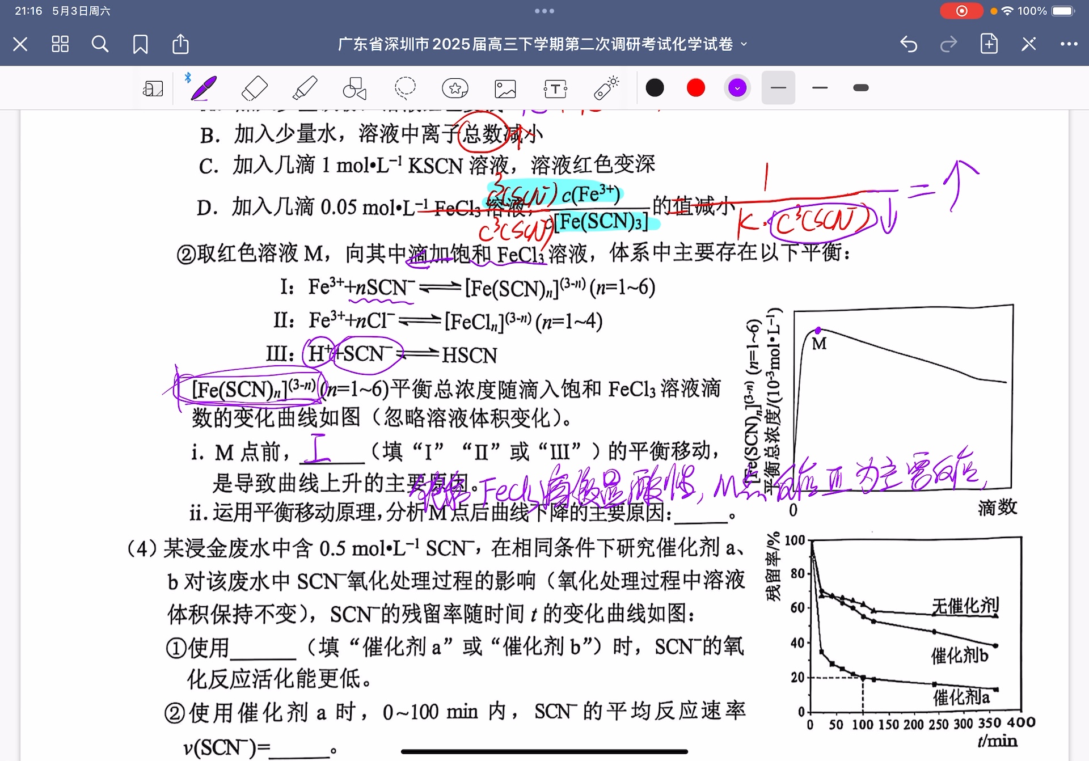1089x761 pixels.
Task: Choose the black pen color
Action: click(x=655, y=88)
